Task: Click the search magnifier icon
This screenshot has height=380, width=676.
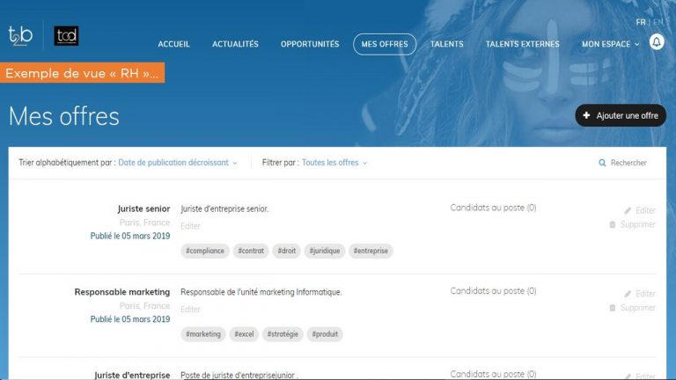Action: coord(602,163)
